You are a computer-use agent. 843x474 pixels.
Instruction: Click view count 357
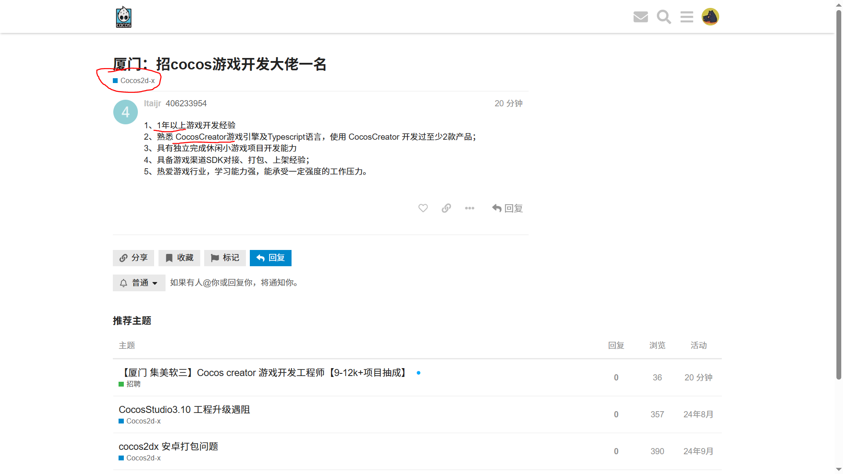[x=657, y=415]
